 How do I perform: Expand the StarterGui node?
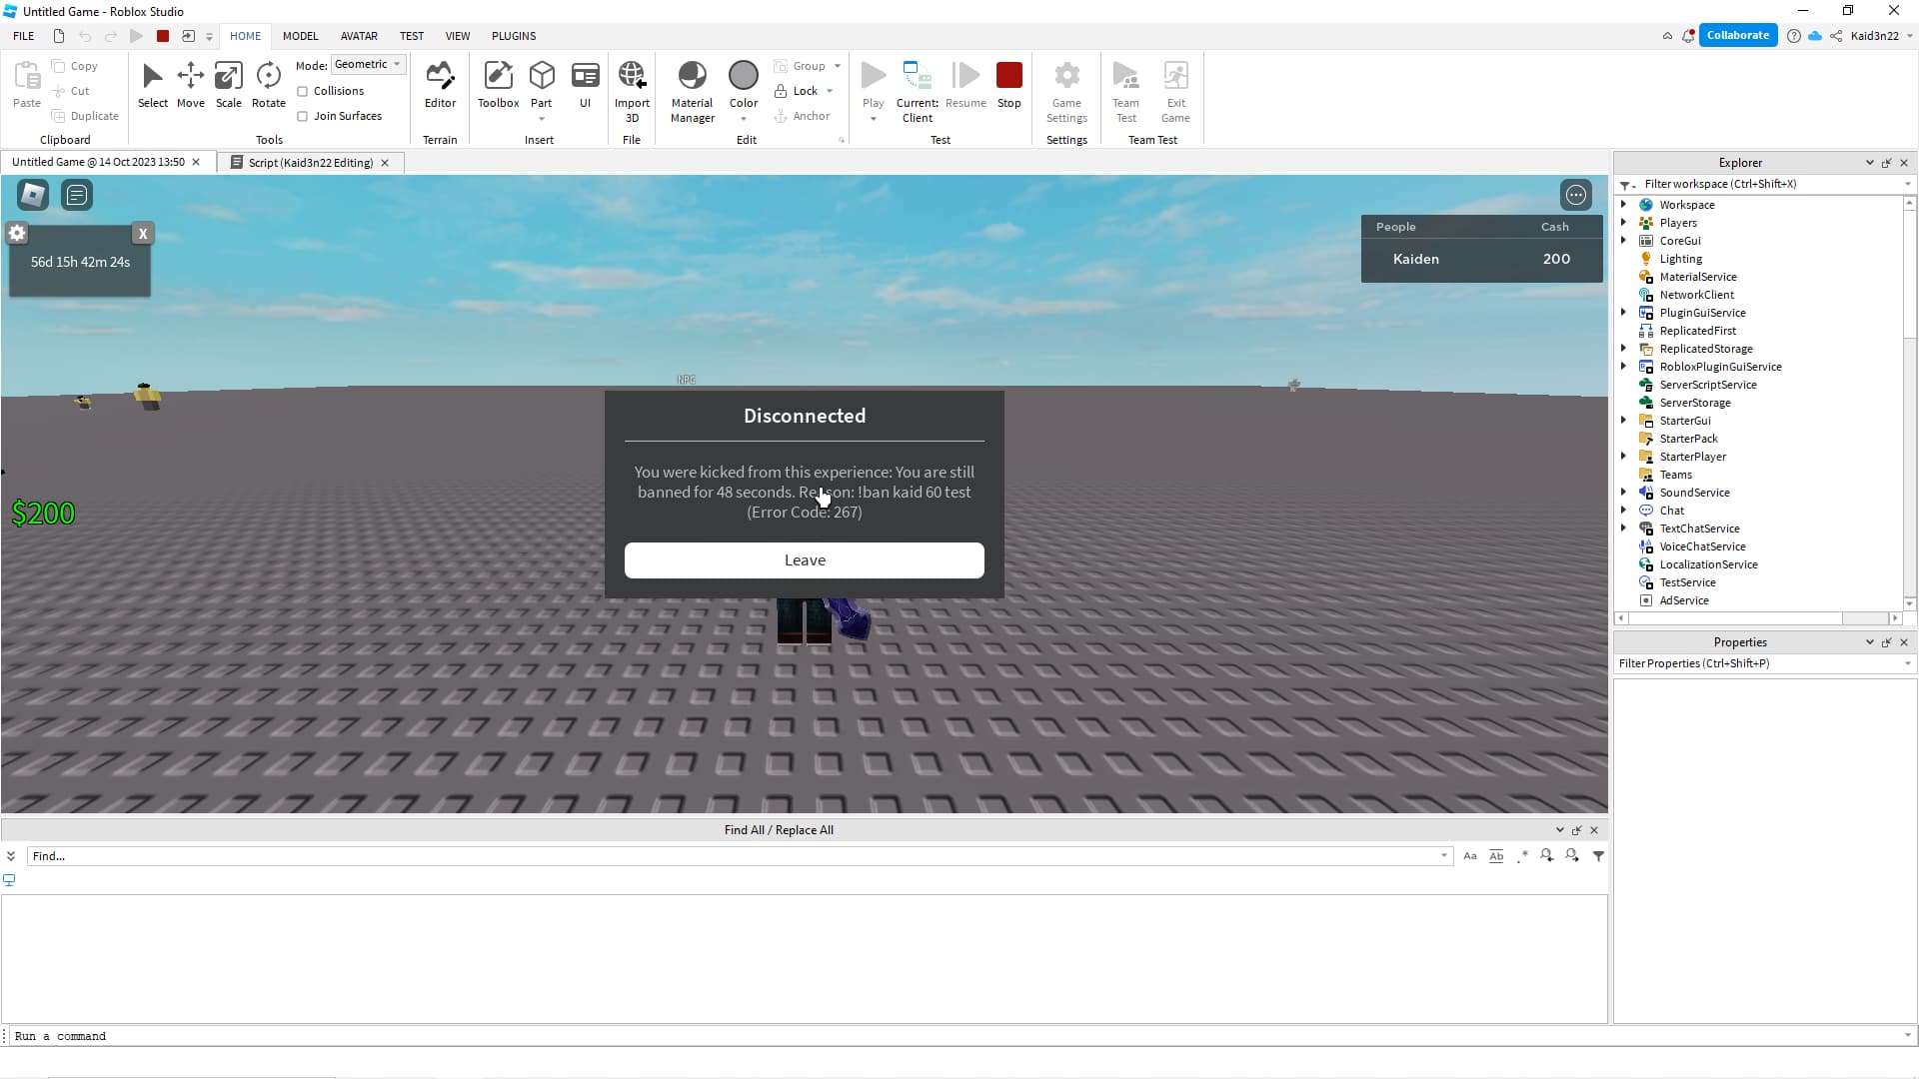[x=1623, y=421]
